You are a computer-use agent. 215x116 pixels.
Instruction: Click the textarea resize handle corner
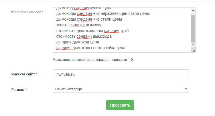[x=194, y=51]
